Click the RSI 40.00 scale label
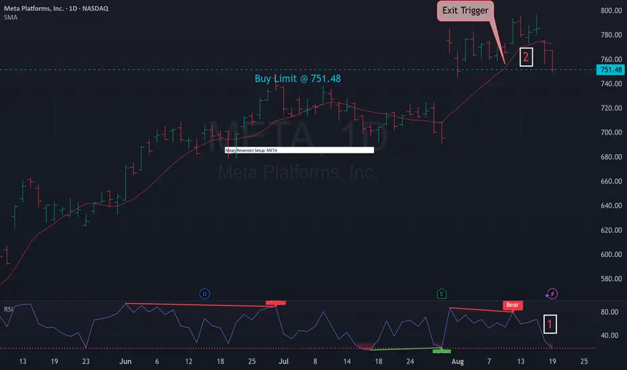The width and height of the screenshot is (627, 370). (x=610, y=336)
